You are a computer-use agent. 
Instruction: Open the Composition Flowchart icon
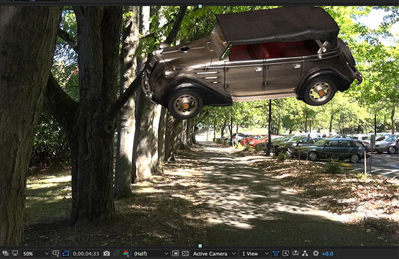point(305,253)
